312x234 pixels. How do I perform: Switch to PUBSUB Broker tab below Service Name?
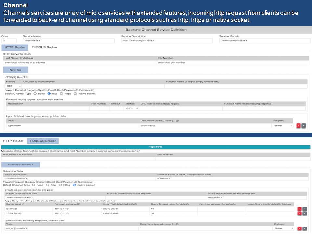point(44,47)
